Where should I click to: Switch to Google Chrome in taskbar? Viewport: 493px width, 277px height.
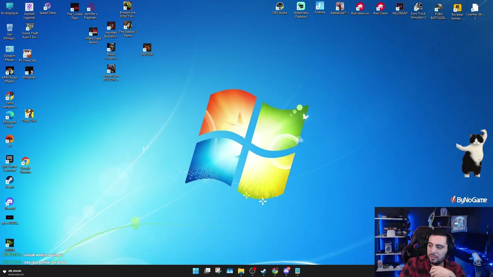[275, 271]
